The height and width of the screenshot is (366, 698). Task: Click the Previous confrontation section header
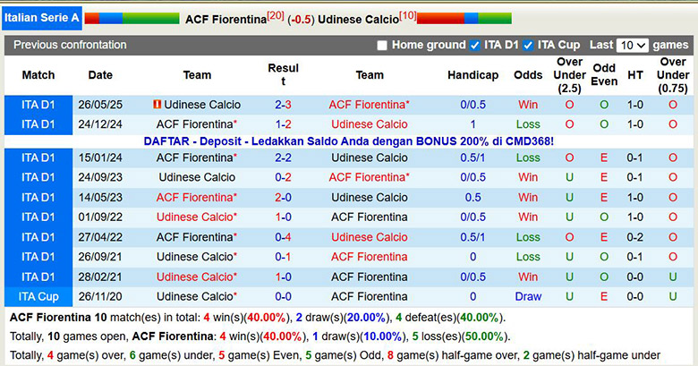pyautogui.click(x=70, y=45)
